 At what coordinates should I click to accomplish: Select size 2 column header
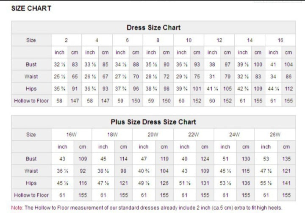tap(66, 40)
